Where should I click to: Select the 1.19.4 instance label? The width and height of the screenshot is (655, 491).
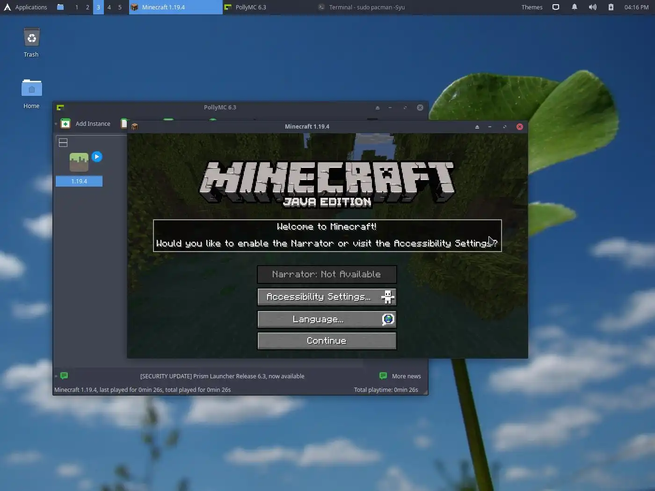[x=79, y=181]
